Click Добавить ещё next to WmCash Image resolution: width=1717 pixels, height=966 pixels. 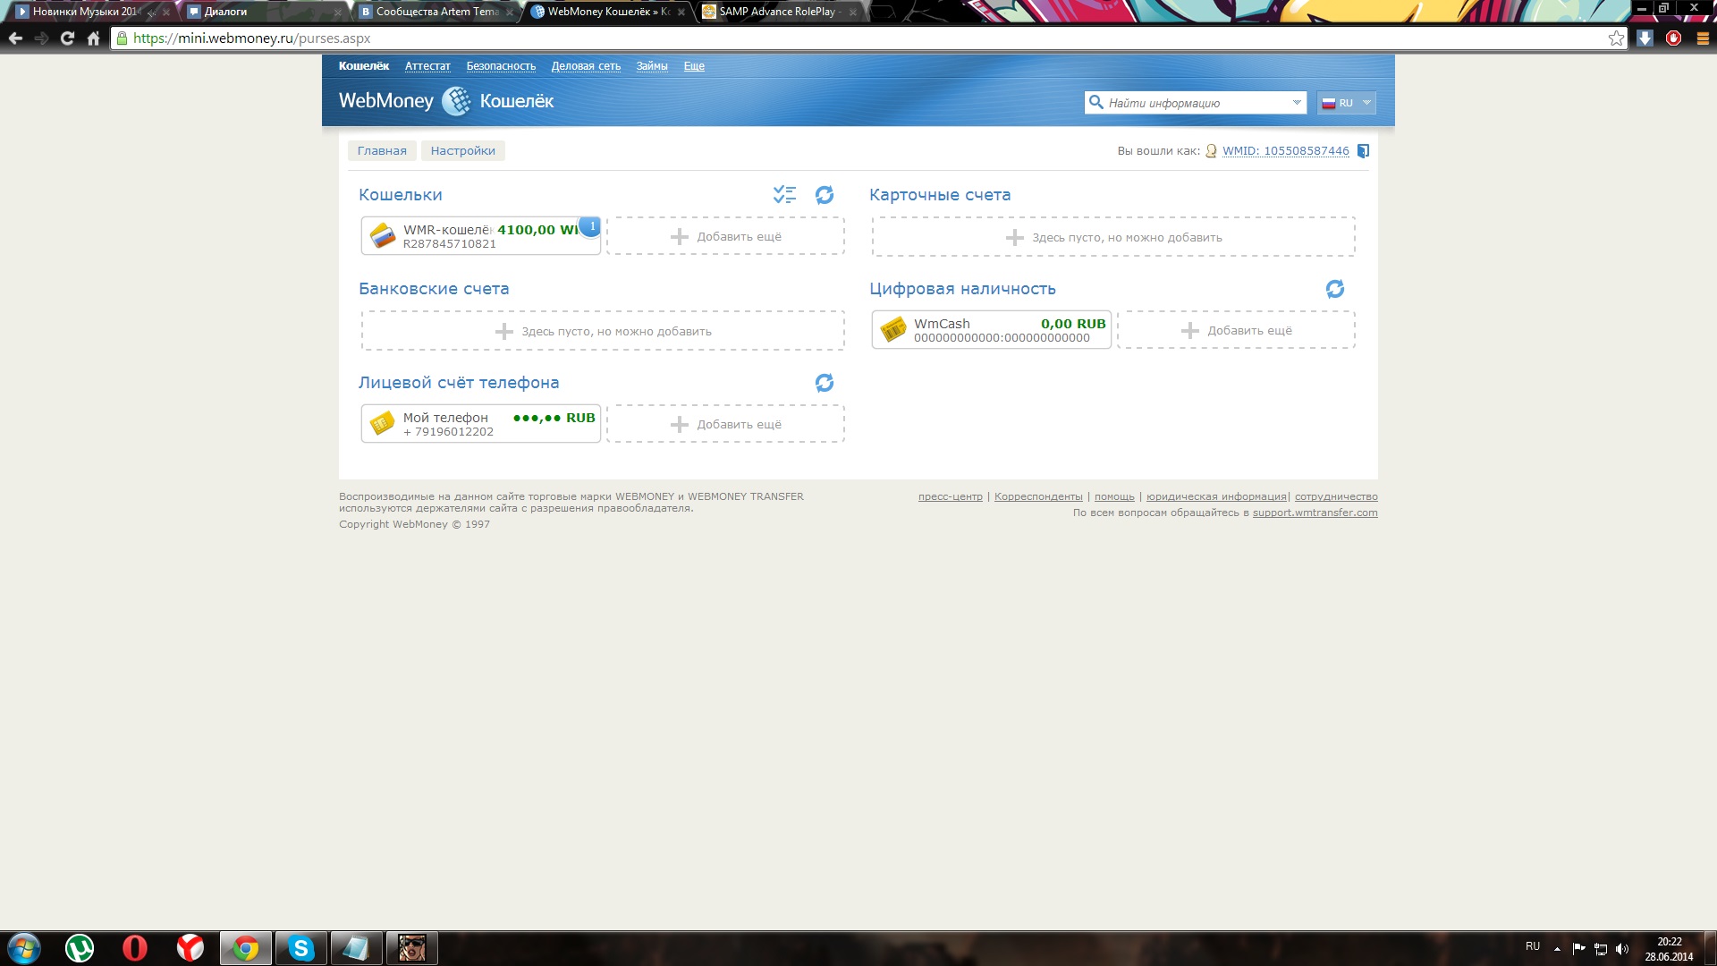[x=1236, y=330]
